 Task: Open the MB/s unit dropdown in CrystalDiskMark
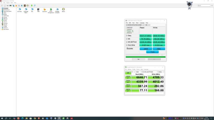point(161,72)
